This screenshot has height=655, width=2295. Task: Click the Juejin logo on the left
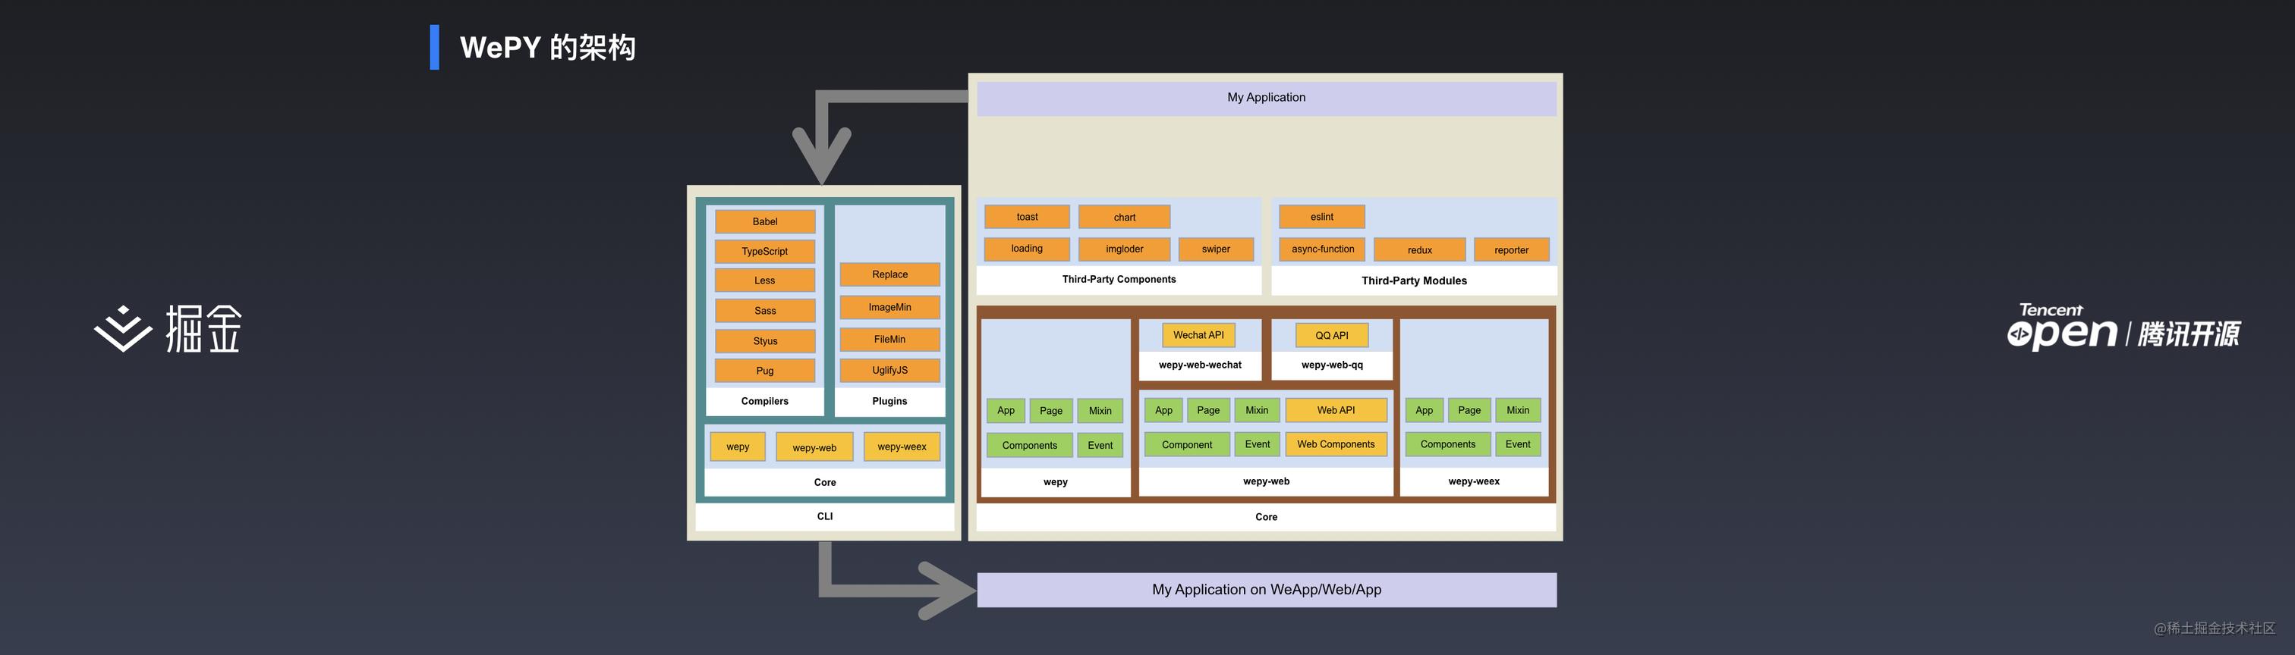[x=168, y=328]
